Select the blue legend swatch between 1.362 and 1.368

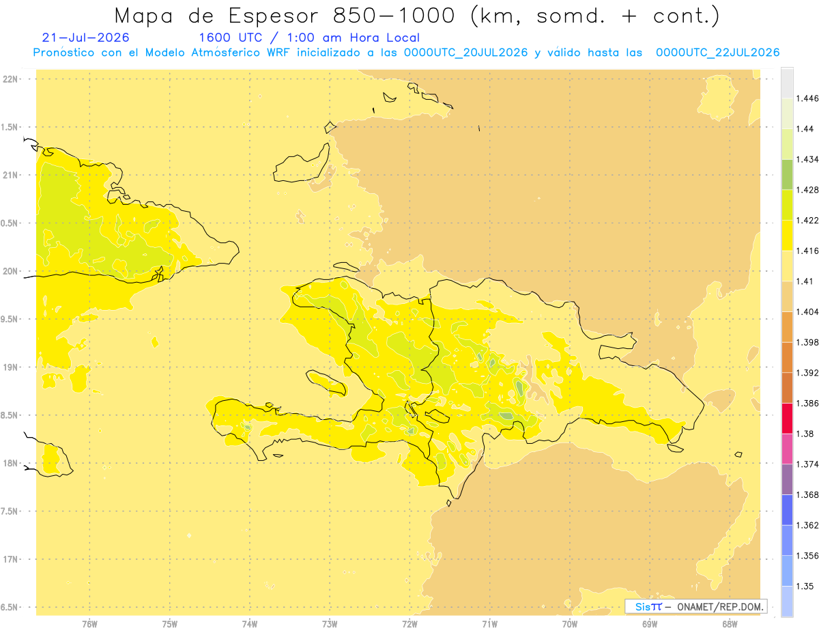tap(787, 509)
